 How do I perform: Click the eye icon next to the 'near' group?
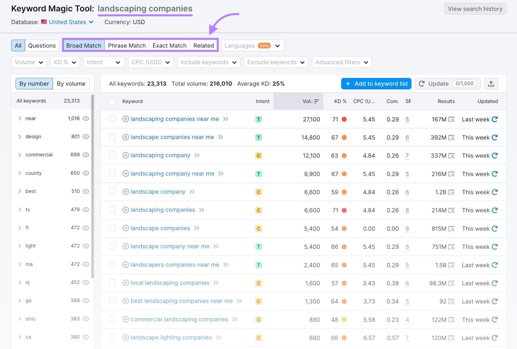point(86,118)
